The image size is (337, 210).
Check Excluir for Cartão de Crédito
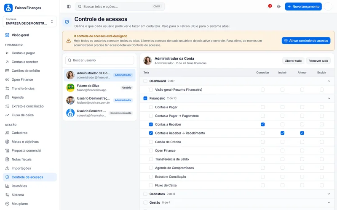coord(322,142)
